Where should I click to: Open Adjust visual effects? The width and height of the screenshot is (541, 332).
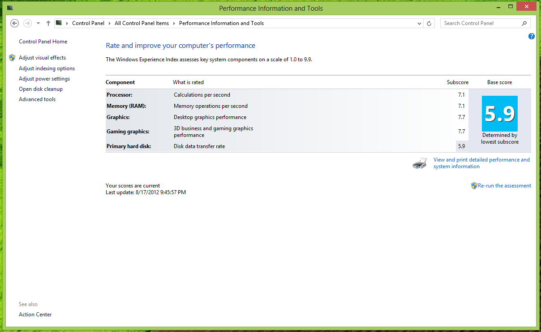coord(42,58)
